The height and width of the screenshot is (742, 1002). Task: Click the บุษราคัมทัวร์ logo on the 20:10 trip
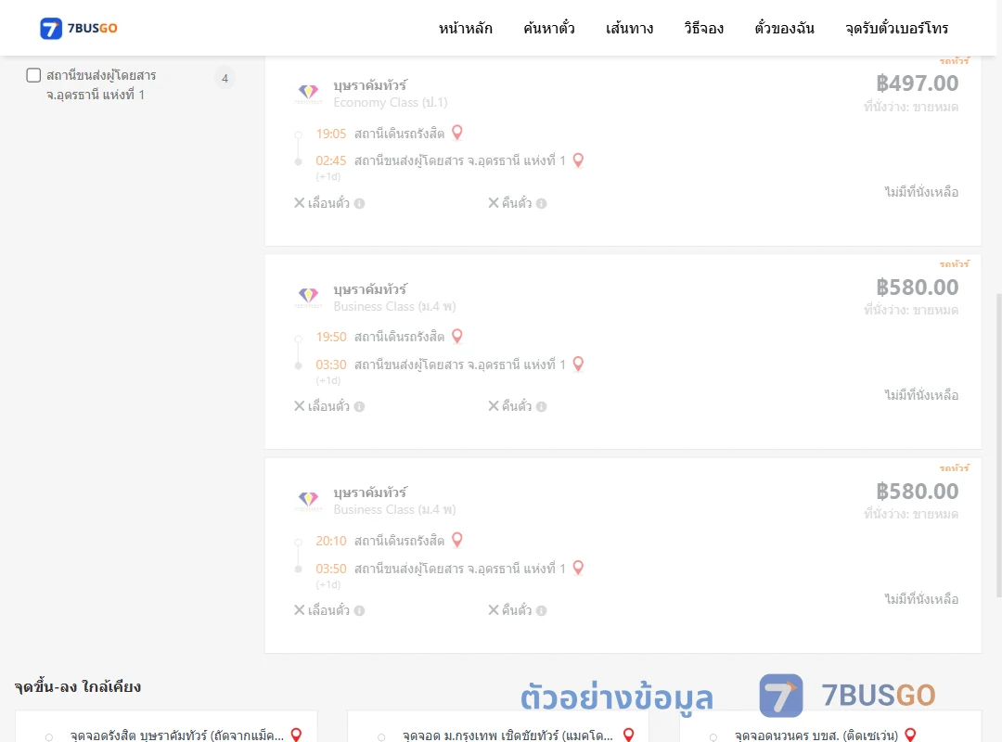pyautogui.click(x=309, y=501)
